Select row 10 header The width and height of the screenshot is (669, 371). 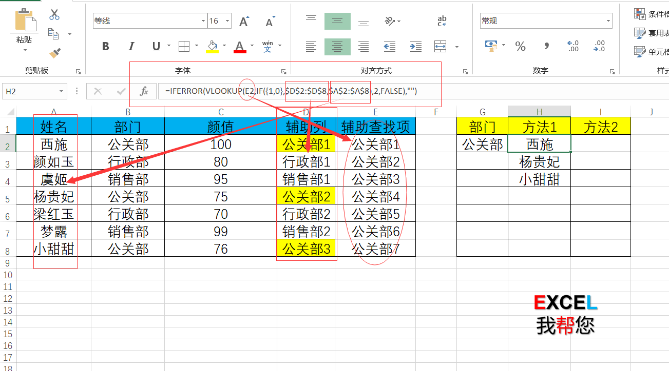pyautogui.click(x=8, y=275)
